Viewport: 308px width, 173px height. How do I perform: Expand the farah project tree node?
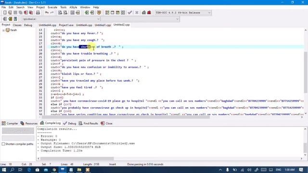[x=3, y=30]
